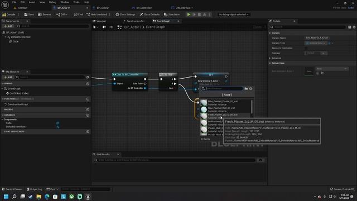The image size is (357, 201).
Task: Pick Blue_Painted_Plaster material thumbnail
Action: [x=204, y=103]
